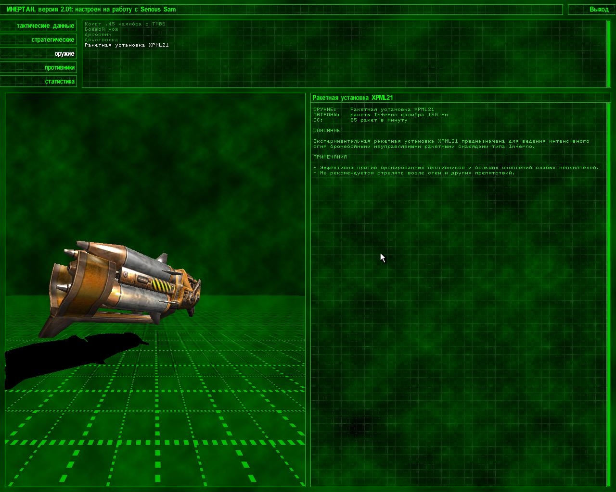This screenshot has width=616, height=492.
Task: Open the стратегические tab
Action: 38,40
